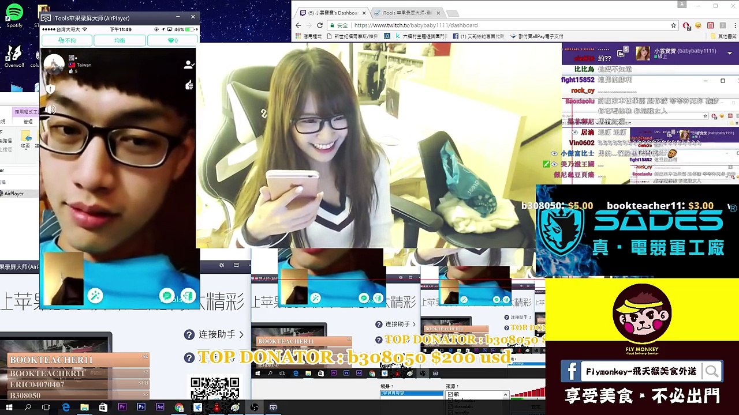Reload the Twitch dashboard page
The width and height of the screenshot is (739, 415).
[319, 25]
